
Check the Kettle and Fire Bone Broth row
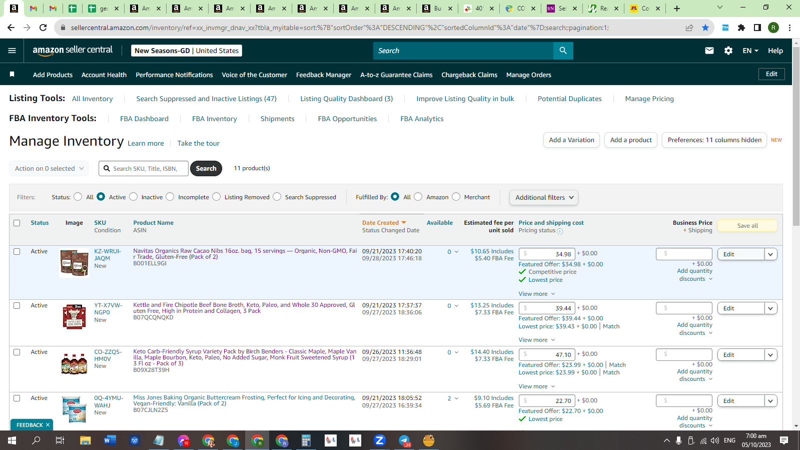17,306
